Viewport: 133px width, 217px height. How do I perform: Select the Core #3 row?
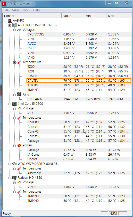[x=79, y=136]
